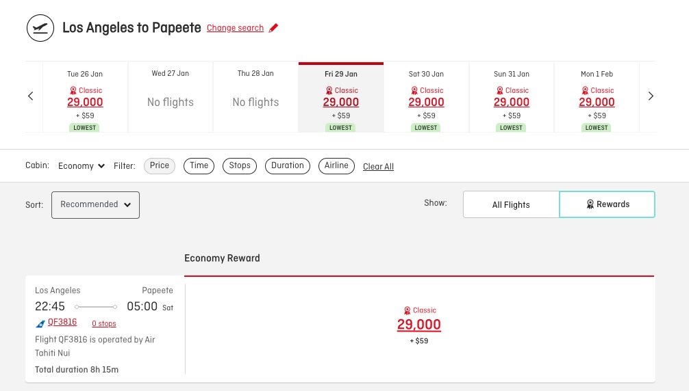Select Fri 29 Jan date tab

coord(341,97)
